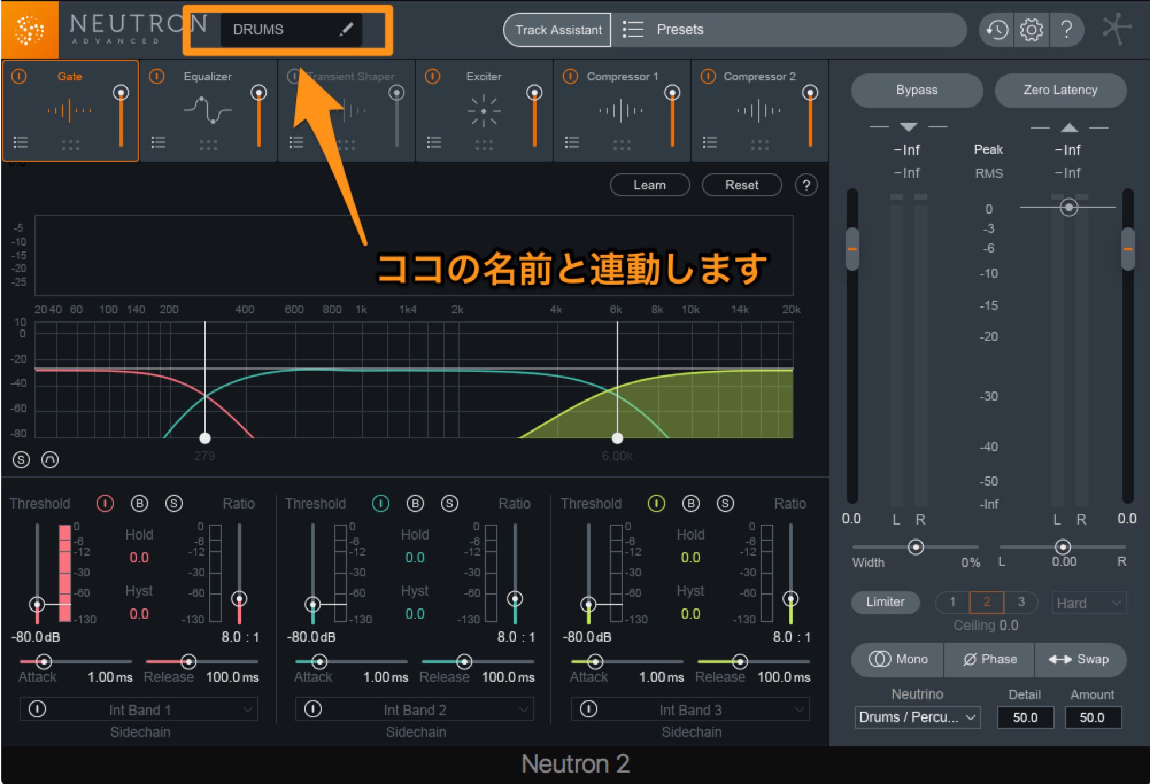This screenshot has width=1150, height=784.
Task: Open the Int Band 2 sidechain dropdown
Action: (x=415, y=709)
